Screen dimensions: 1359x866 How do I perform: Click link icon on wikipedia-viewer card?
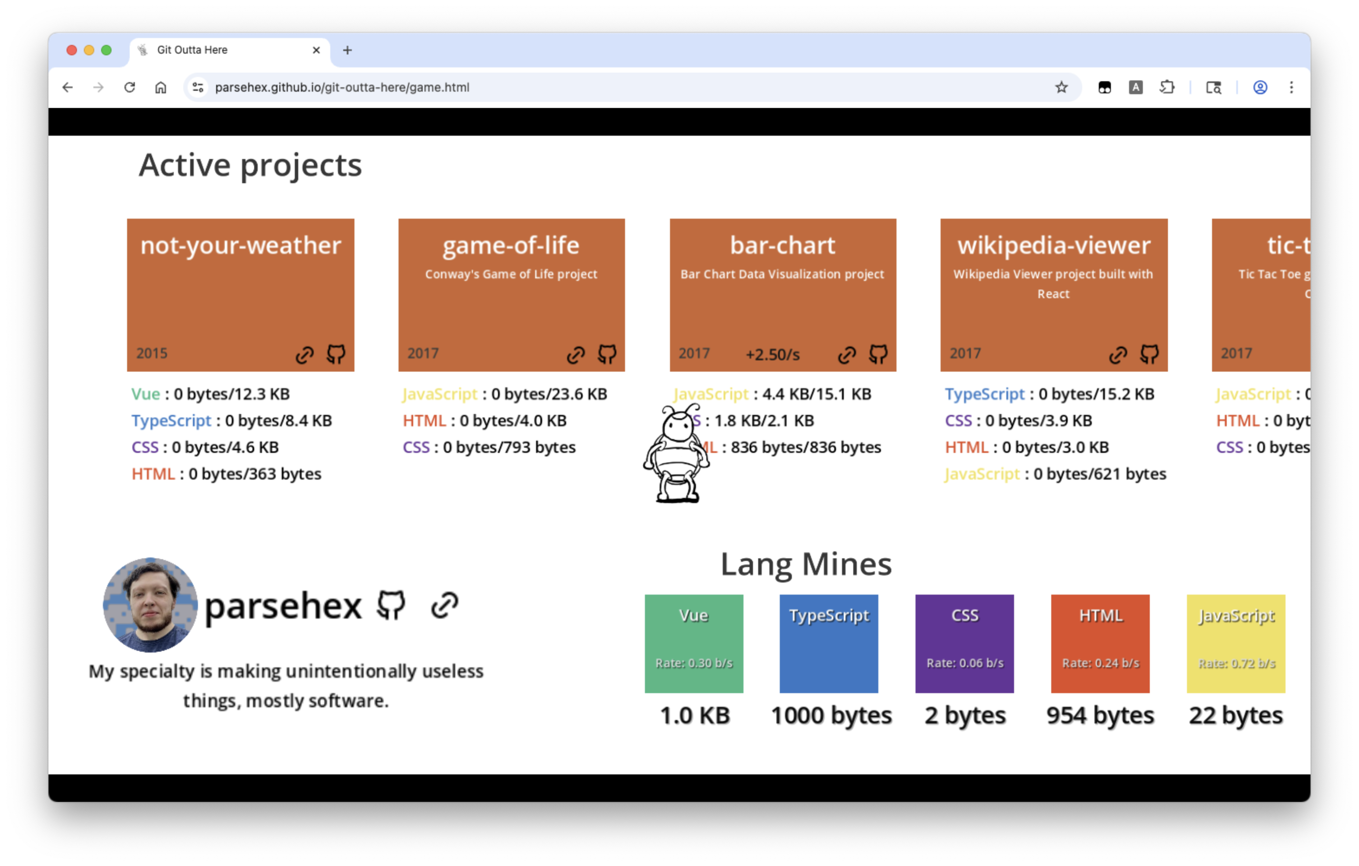[1118, 355]
